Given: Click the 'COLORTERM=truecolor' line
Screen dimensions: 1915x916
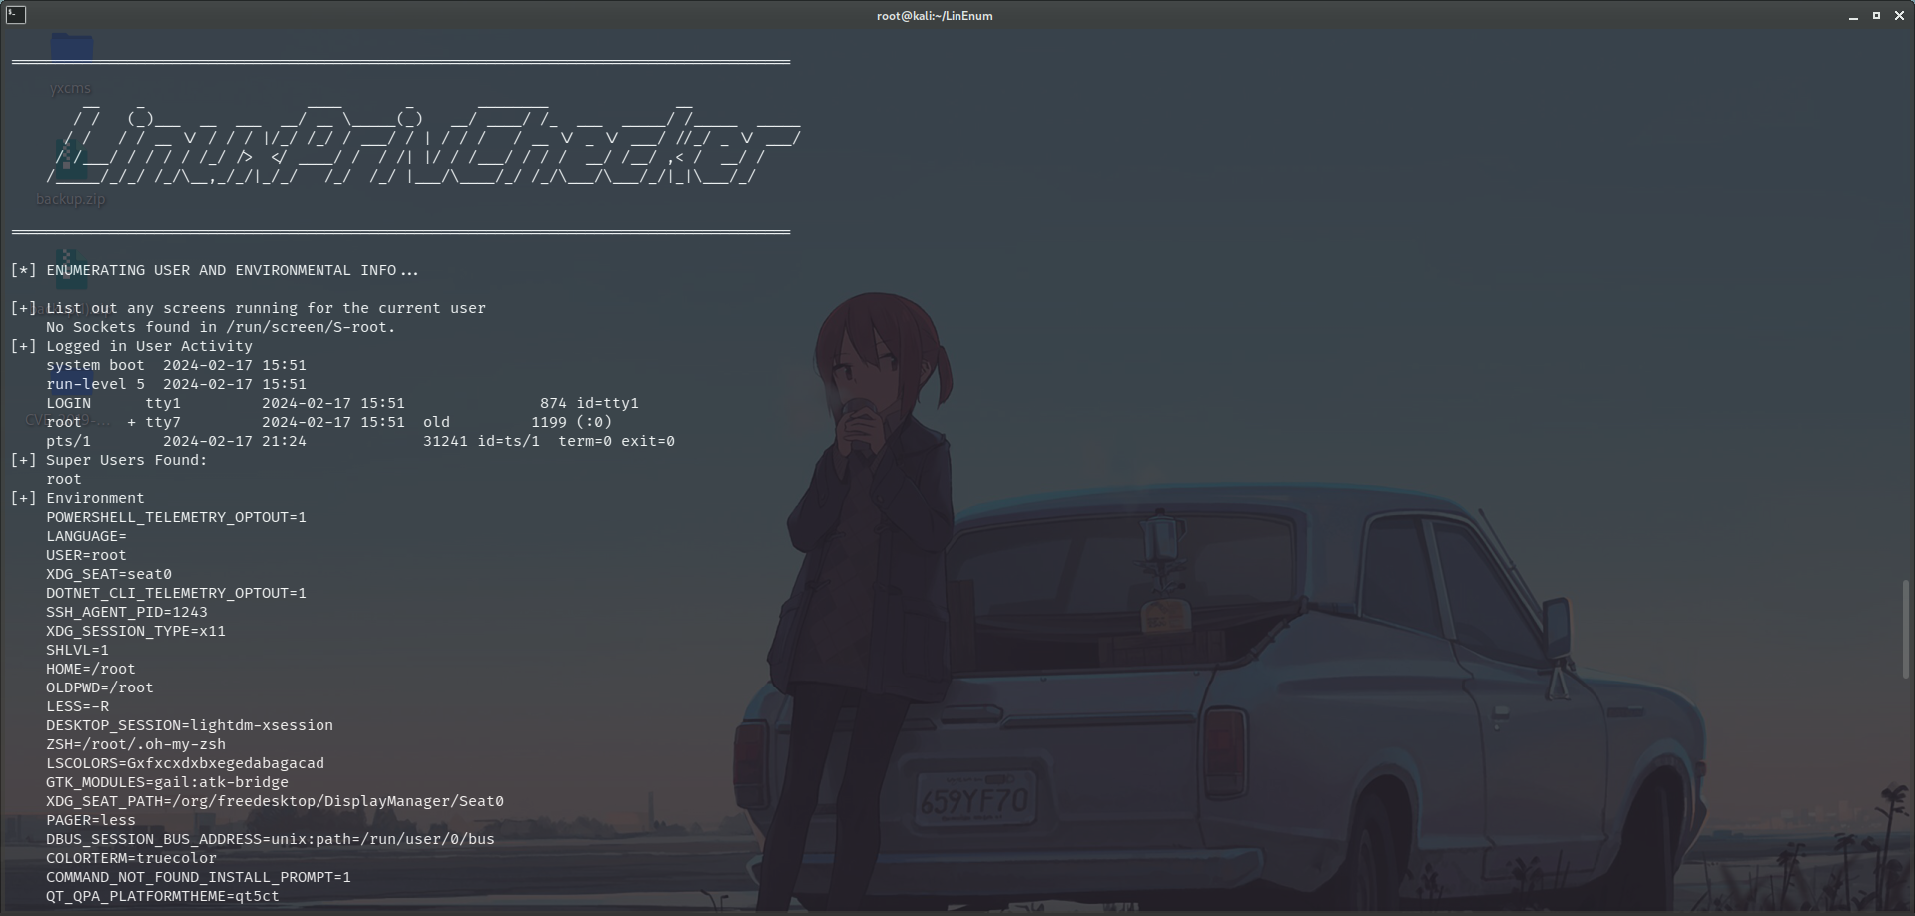Looking at the screenshot, I should [131, 858].
